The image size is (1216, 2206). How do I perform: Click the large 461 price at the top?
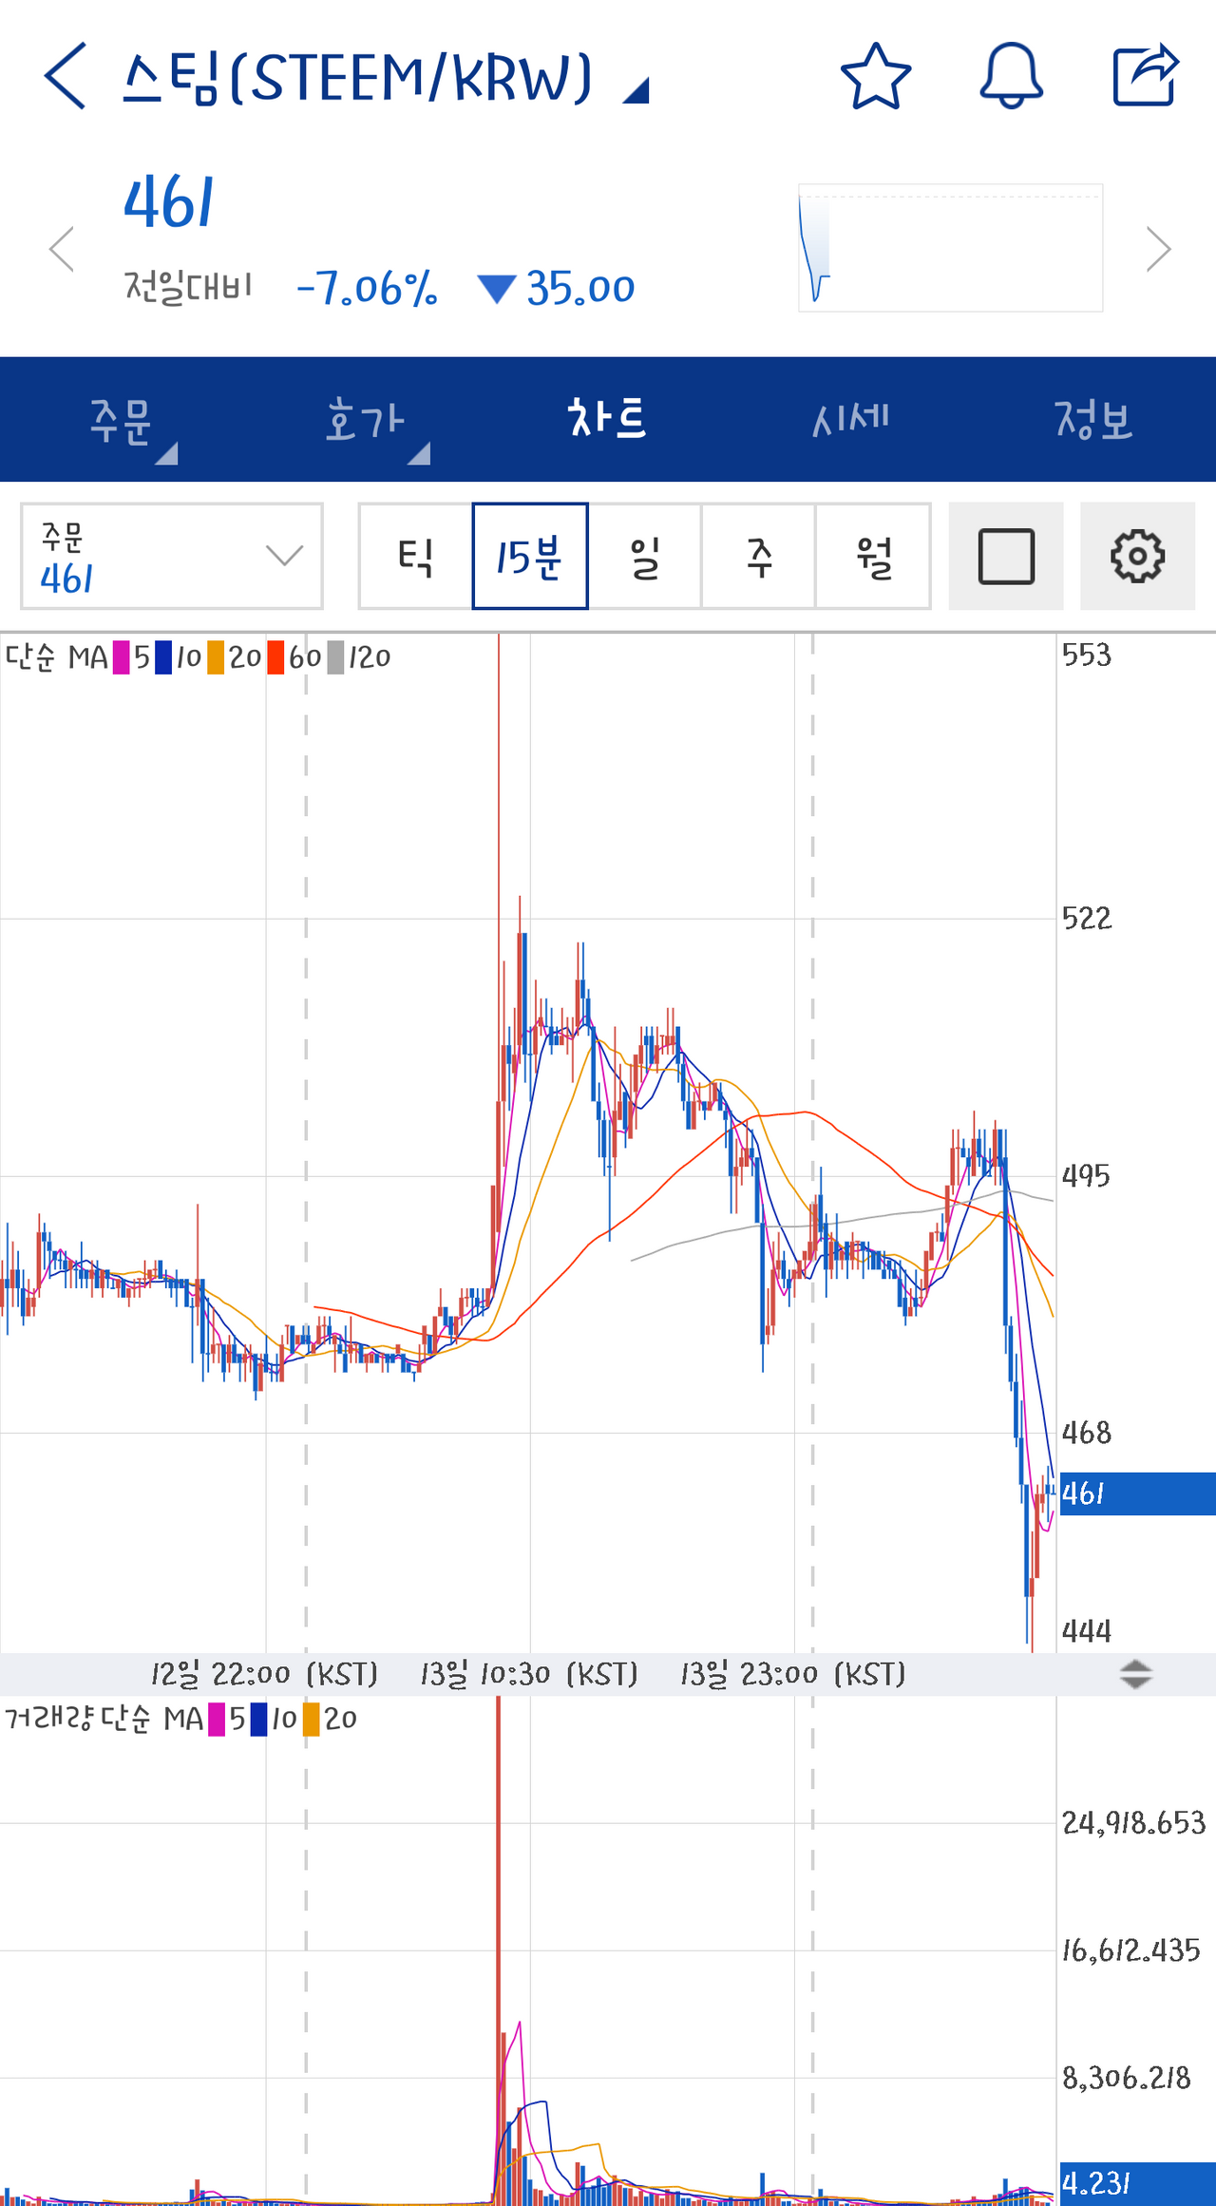[x=169, y=202]
